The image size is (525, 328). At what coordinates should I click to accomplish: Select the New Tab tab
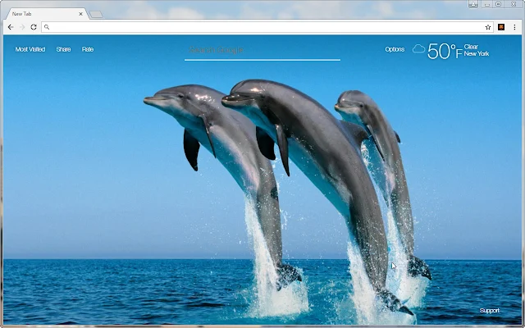(x=46, y=14)
